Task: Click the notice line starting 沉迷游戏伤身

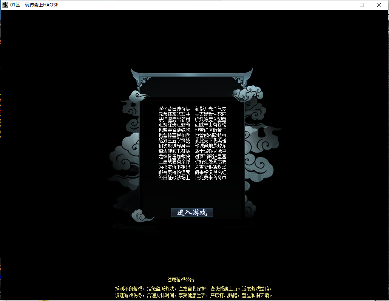Action: 193,295
